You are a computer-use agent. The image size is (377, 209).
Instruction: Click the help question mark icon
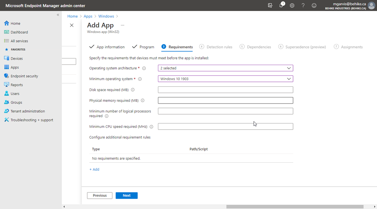303,6
